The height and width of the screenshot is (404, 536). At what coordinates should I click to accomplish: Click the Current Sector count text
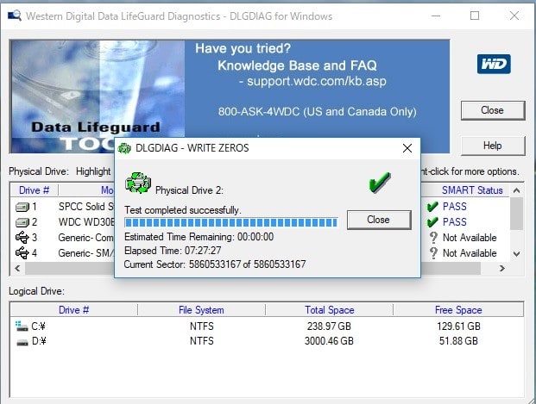click(215, 264)
